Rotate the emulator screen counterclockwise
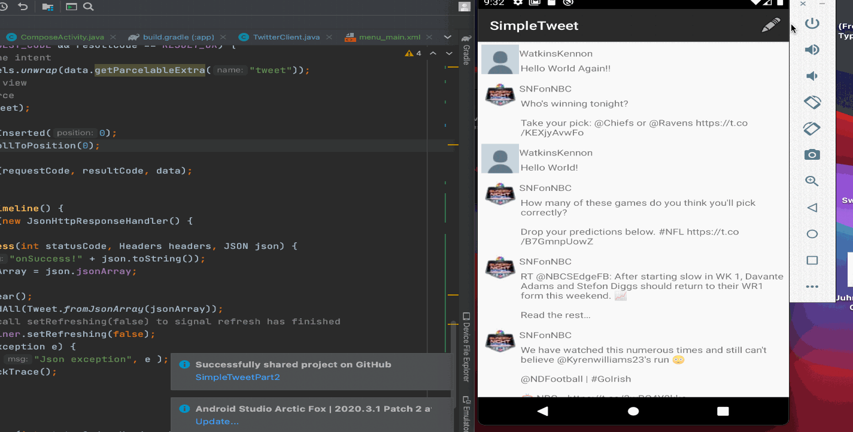The width and height of the screenshot is (853, 432). pos(812,102)
